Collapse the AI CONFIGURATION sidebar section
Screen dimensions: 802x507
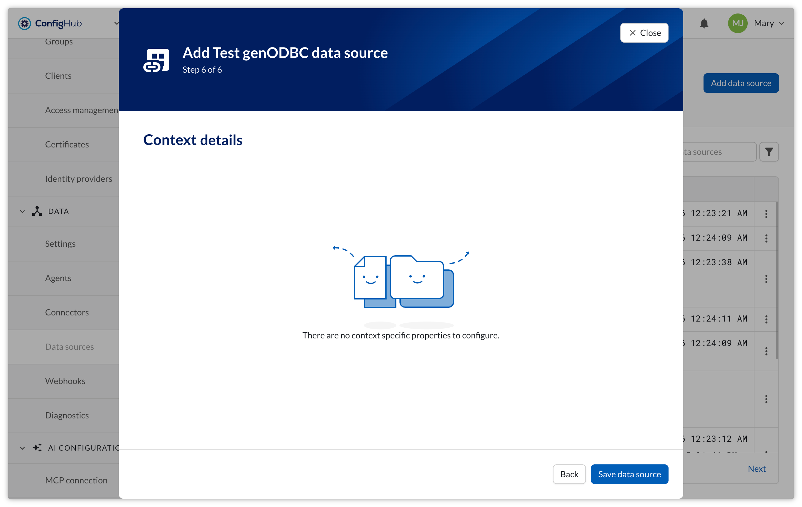[x=22, y=448]
